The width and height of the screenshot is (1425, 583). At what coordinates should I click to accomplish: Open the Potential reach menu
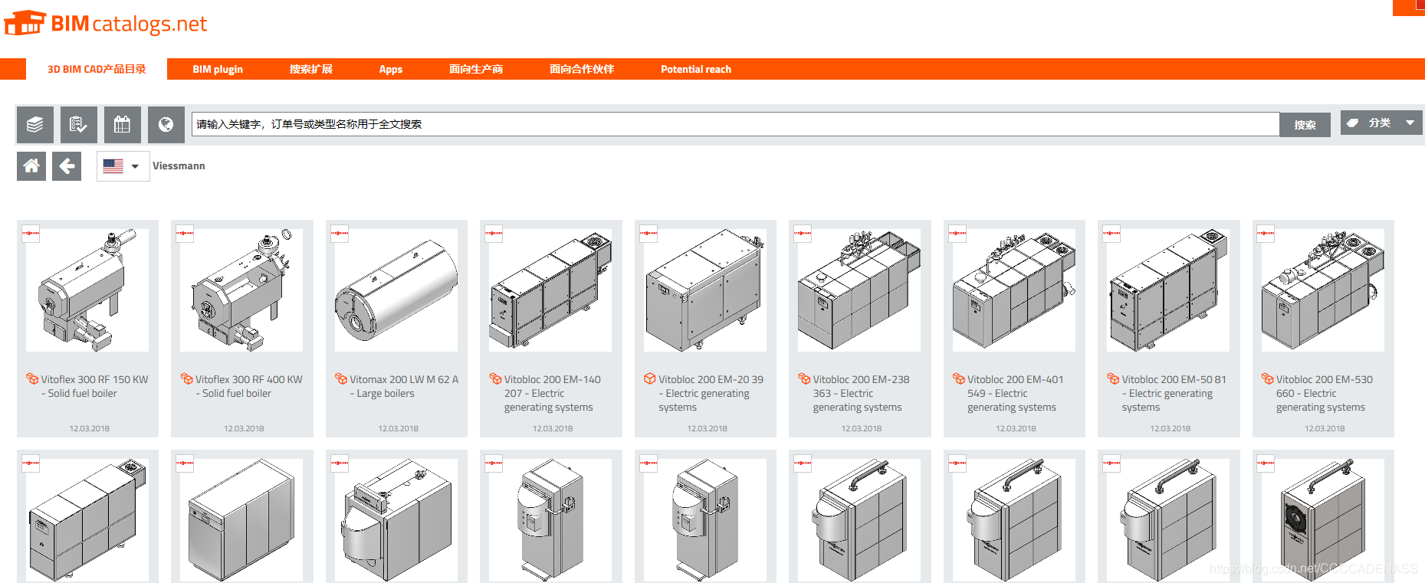pos(696,69)
